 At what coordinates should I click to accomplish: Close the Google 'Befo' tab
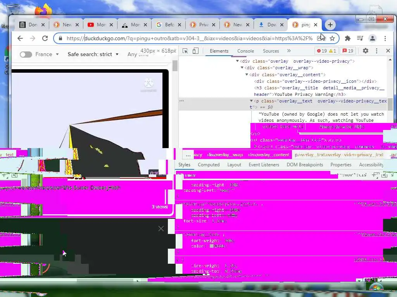pyautogui.click(x=179, y=25)
